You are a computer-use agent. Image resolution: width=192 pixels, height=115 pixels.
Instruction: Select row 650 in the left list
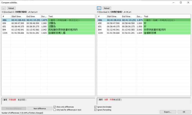click(48, 23)
